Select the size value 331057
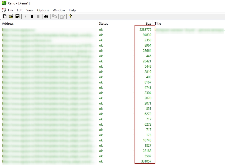The width and height of the screenshot is (225, 165). coord(146,161)
